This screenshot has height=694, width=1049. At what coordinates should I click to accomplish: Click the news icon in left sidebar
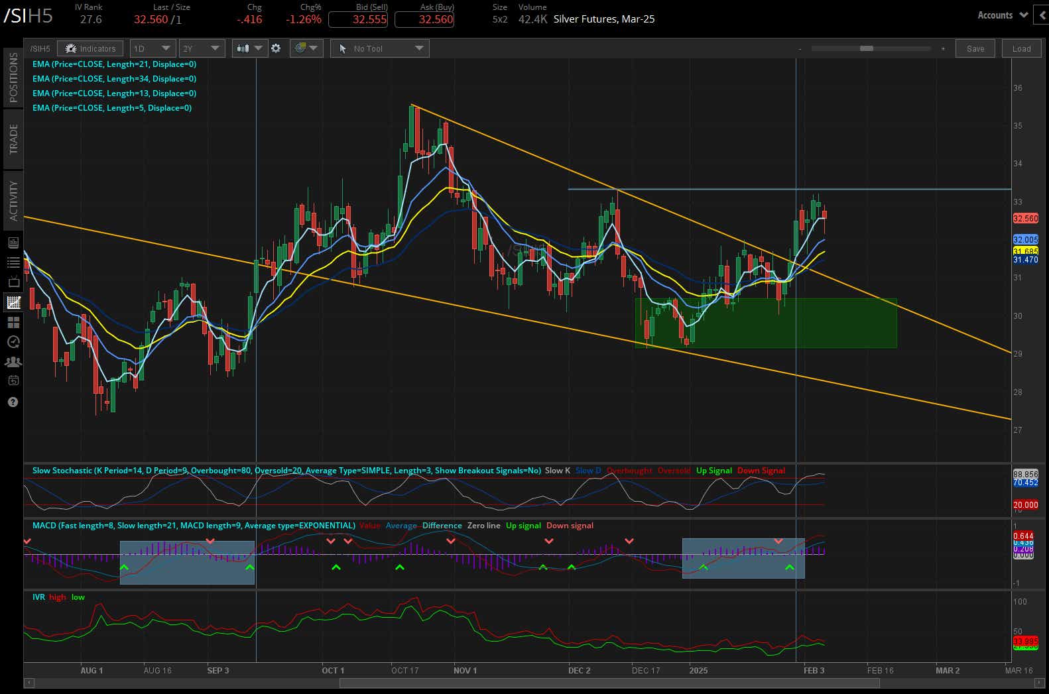13,243
